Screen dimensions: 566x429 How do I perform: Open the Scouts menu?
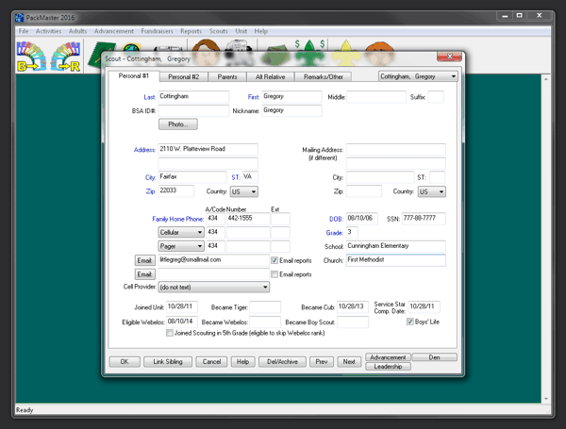coord(219,31)
